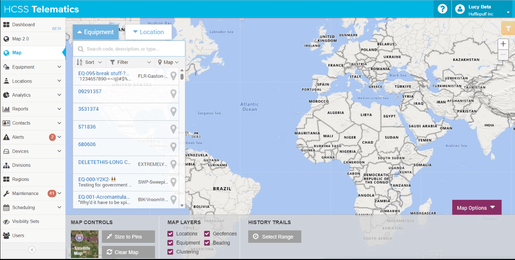Image resolution: width=515 pixels, height=260 pixels.
Task: Click the location pin for 680606
Action: tap(174, 147)
